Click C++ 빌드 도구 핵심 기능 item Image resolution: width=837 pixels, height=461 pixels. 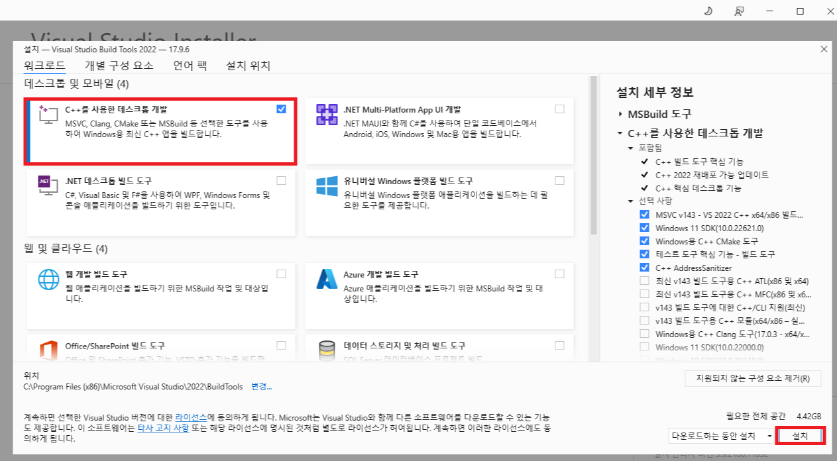699,162
